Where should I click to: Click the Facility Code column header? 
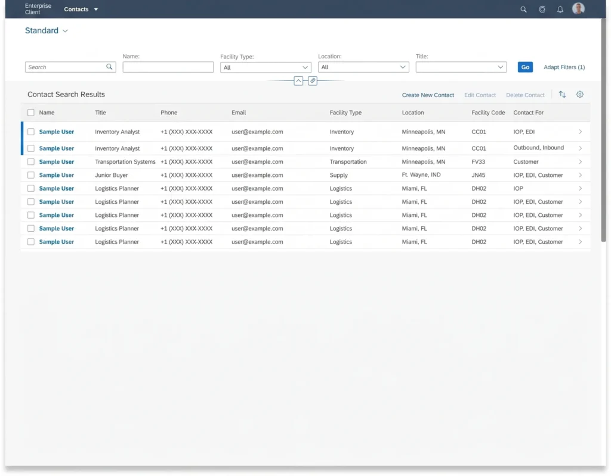click(x=488, y=113)
